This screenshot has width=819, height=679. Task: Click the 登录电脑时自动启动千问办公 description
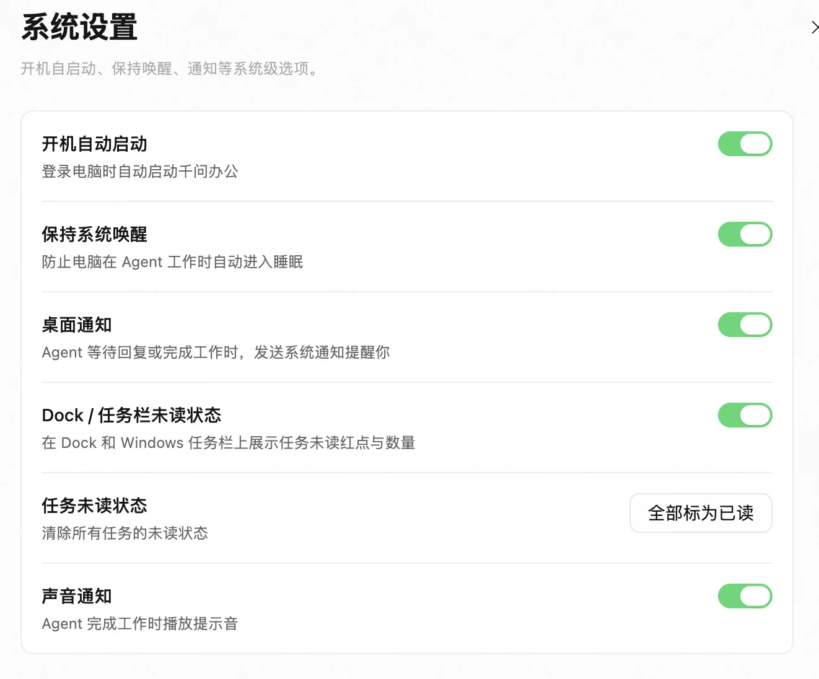point(140,172)
